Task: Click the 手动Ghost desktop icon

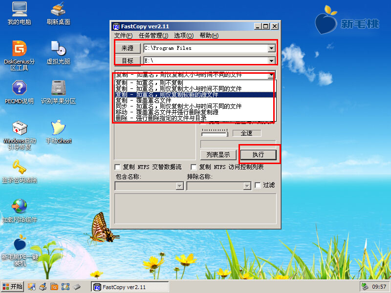Action: tap(58, 132)
